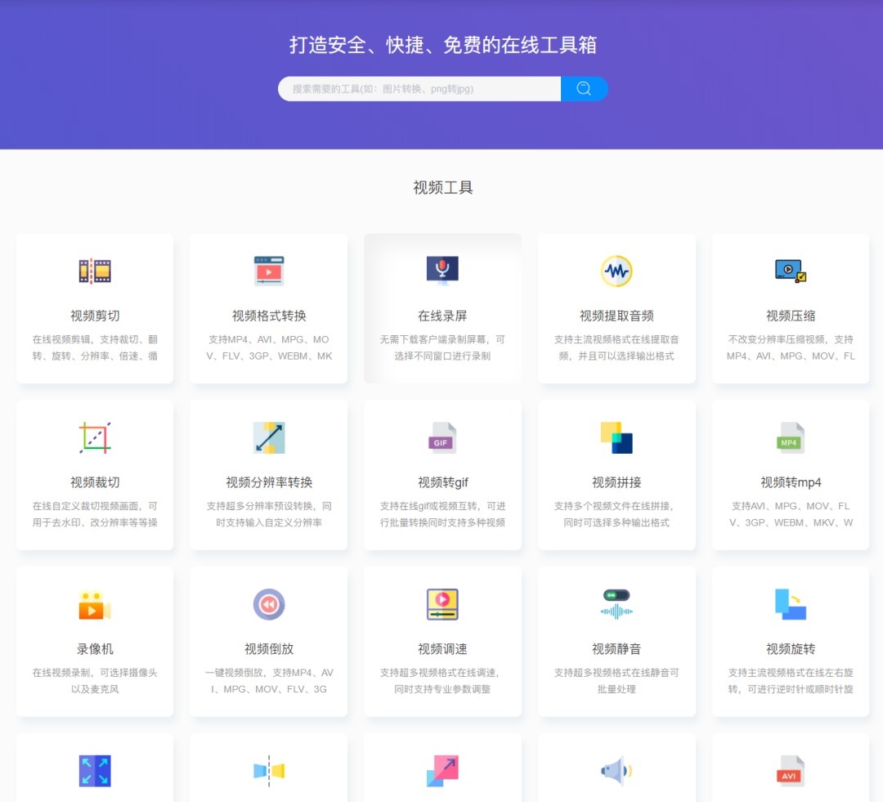Screen dimensions: 883x802
Task: Select the 视频转gif GIF file icon
Action: point(442,437)
